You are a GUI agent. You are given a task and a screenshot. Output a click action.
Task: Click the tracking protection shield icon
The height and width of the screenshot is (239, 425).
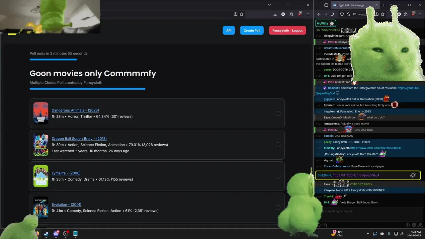(x=342, y=14)
